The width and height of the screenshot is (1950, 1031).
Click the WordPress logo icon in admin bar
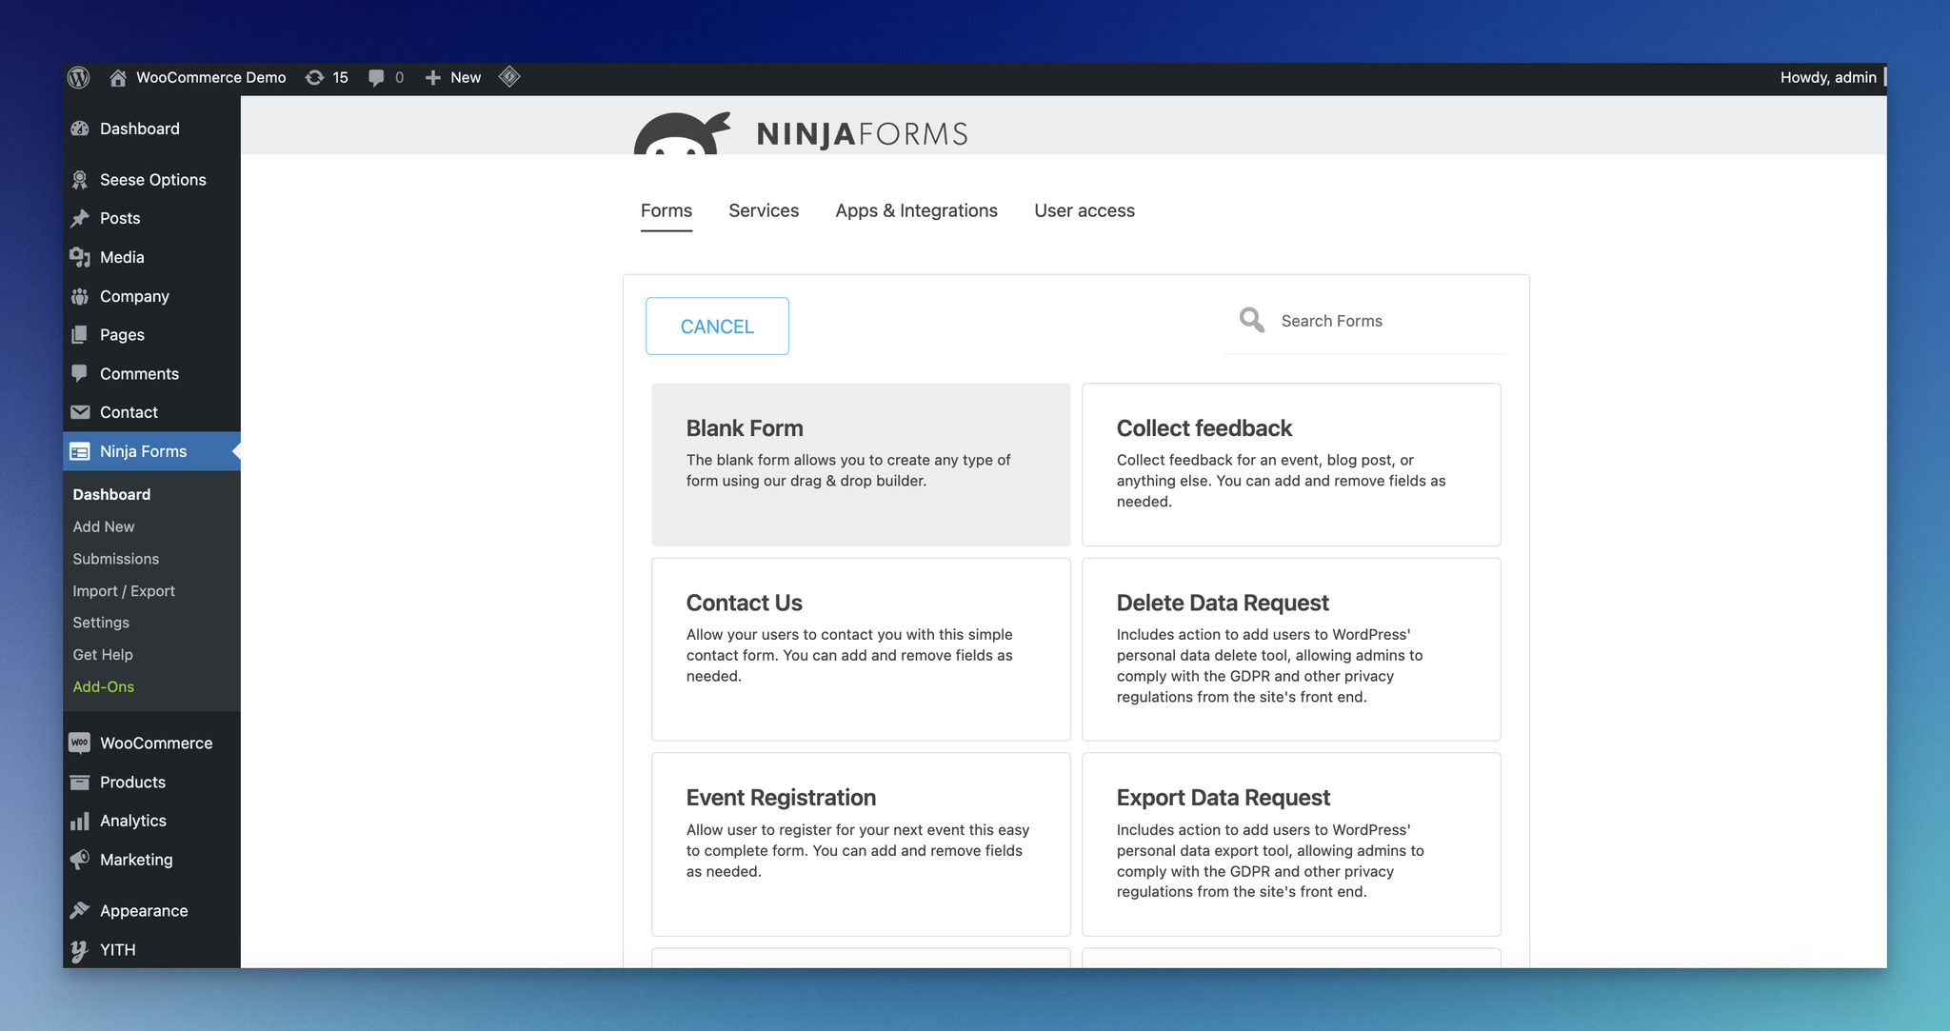click(79, 77)
